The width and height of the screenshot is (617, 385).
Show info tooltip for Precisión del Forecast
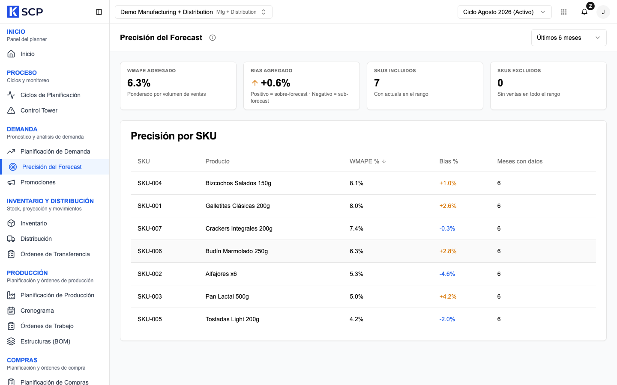[213, 38]
